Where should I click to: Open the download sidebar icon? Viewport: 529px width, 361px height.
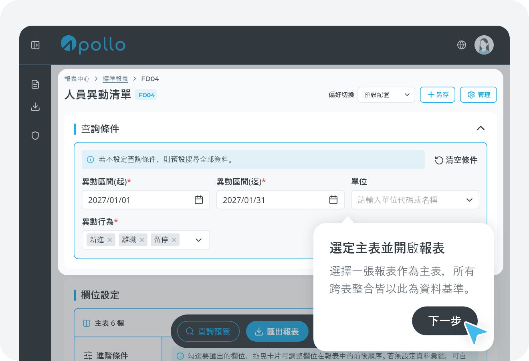tap(35, 107)
